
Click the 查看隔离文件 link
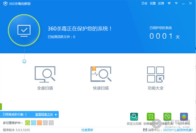pyautogui.click(x=44, y=114)
